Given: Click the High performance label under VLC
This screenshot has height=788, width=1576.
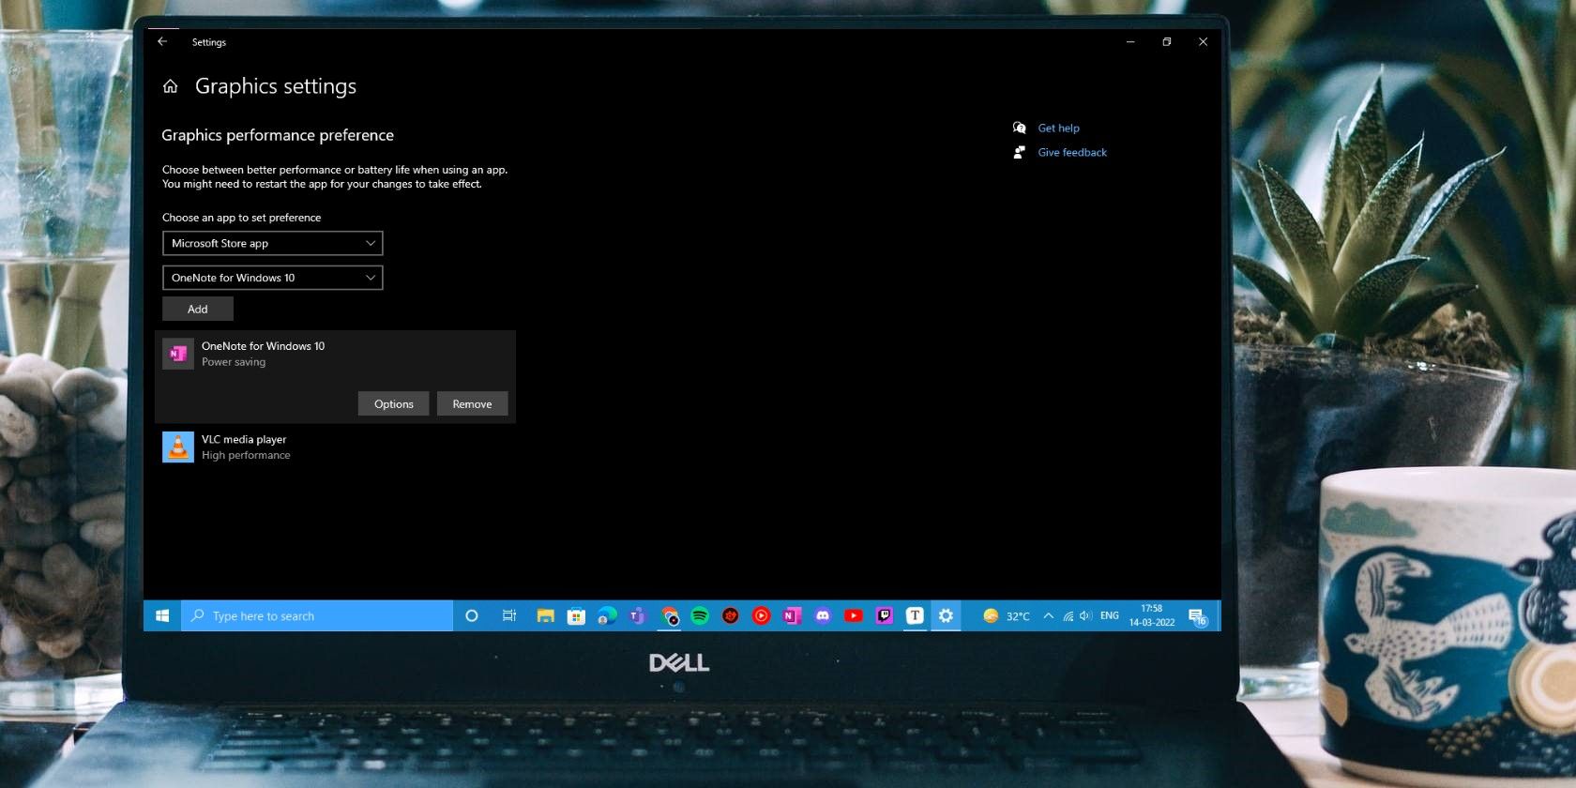Looking at the screenshot, I should 246,455.
